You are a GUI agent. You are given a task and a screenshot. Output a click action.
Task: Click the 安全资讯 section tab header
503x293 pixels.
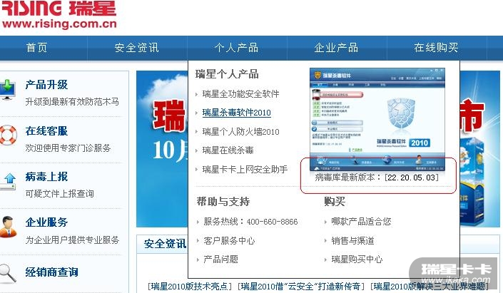point(165,244)
